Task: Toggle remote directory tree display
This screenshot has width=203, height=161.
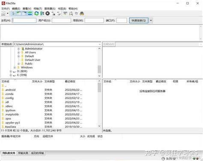Action: point(24,14)
